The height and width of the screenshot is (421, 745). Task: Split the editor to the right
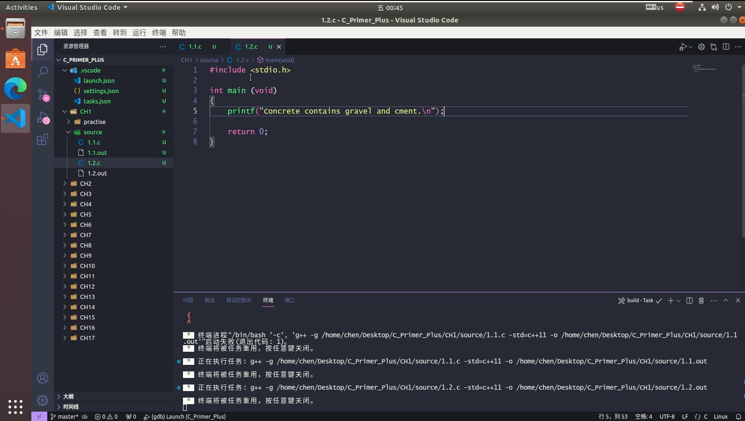pyautogui.click(x=726, y=47)
